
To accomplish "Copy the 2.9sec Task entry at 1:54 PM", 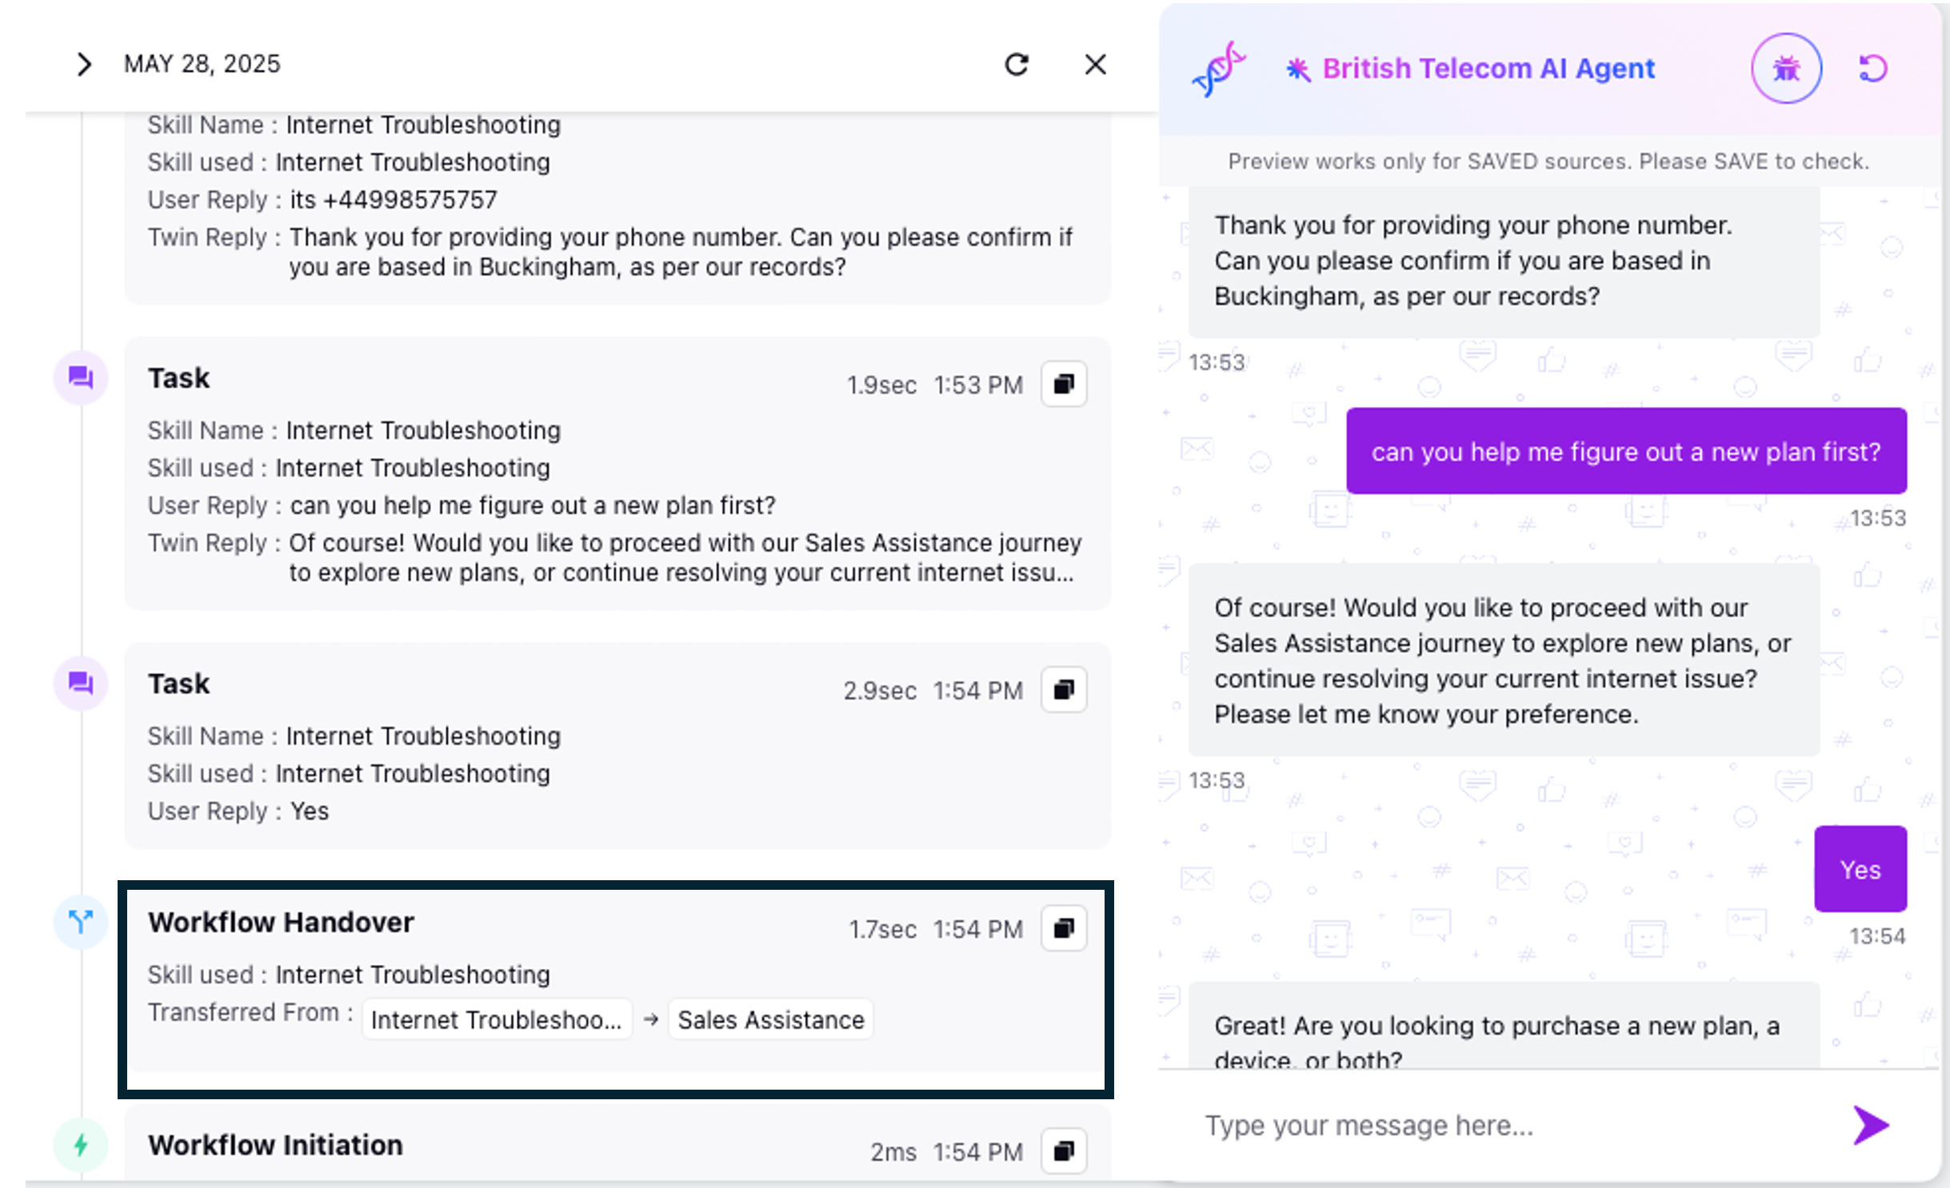I will 1063,690.
